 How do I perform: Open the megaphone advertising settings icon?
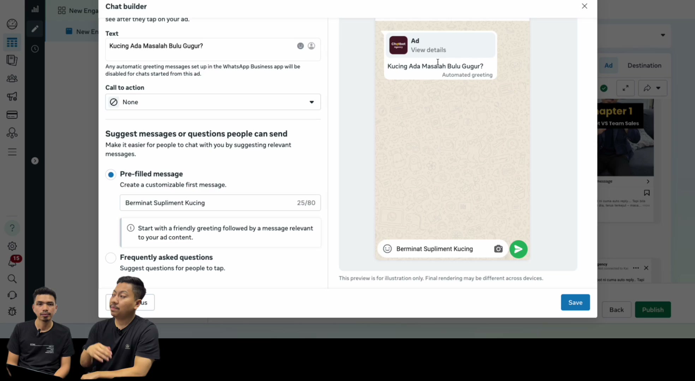[x=12, y=96]
